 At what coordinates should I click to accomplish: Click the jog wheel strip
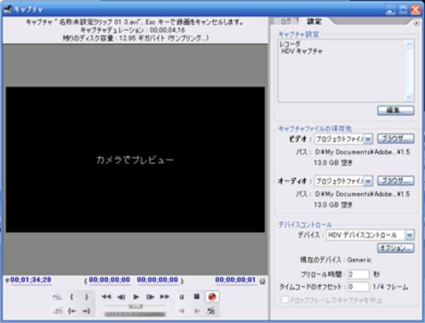click(x=135, y=314)
